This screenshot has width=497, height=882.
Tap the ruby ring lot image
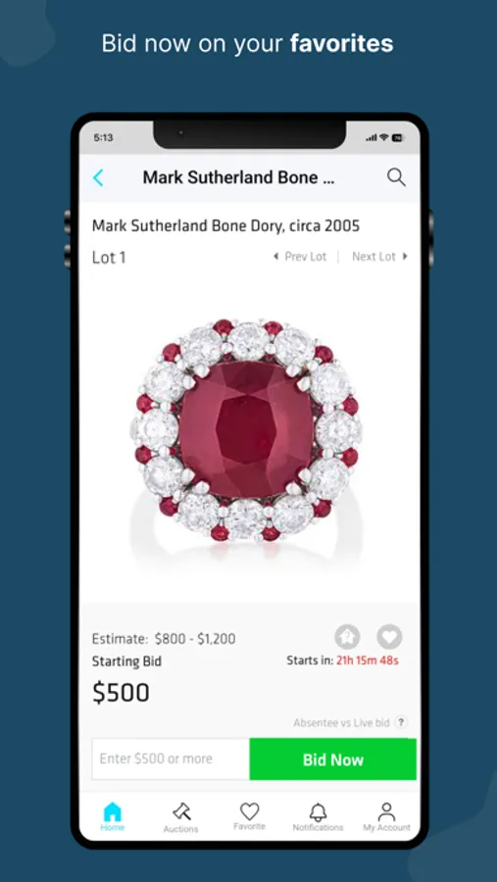(x=246, y=430)
